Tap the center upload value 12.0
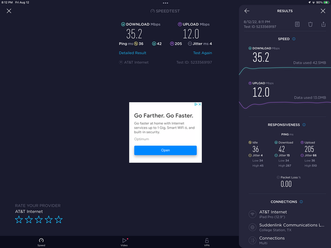331x248 pixels. (x=191, y=34)
